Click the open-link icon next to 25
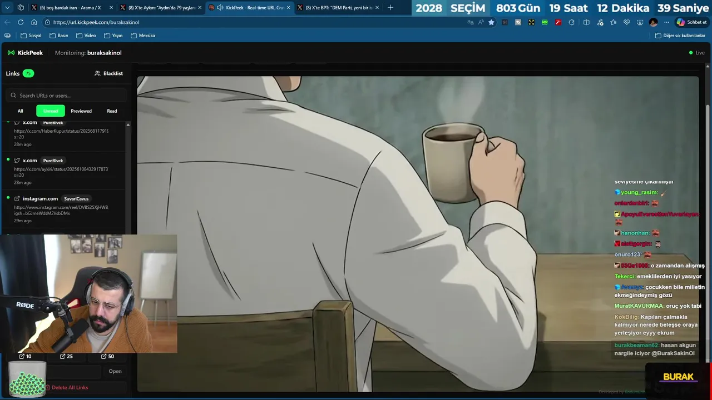Viewport: 712px width, 400px height. (63, 356)
